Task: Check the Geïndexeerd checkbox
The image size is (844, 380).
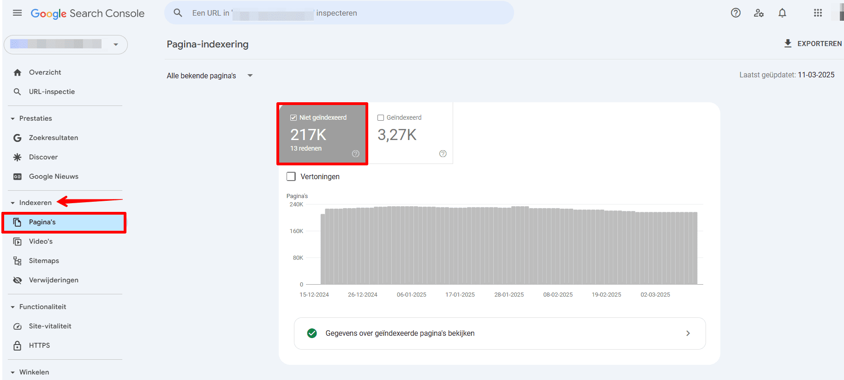Action: pyautogui.click(x=381, y=117)
